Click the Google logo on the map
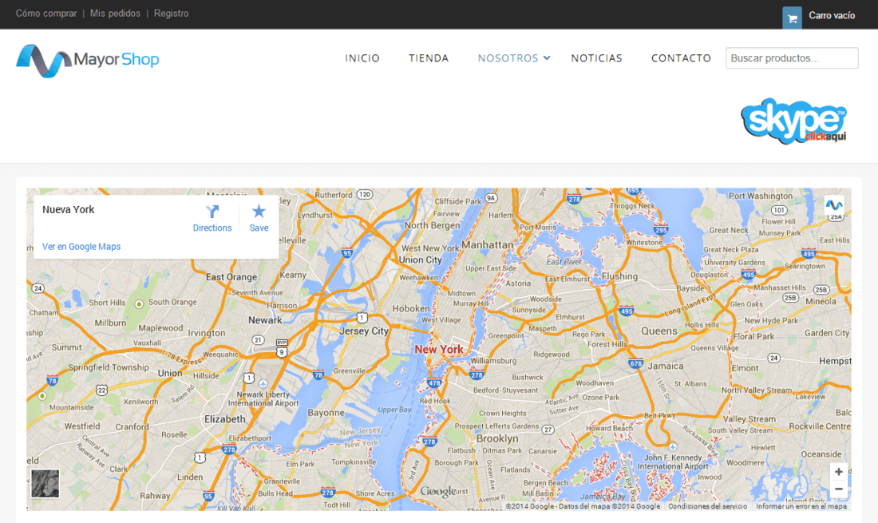The image size is (878, 523). tap(438, 492)
